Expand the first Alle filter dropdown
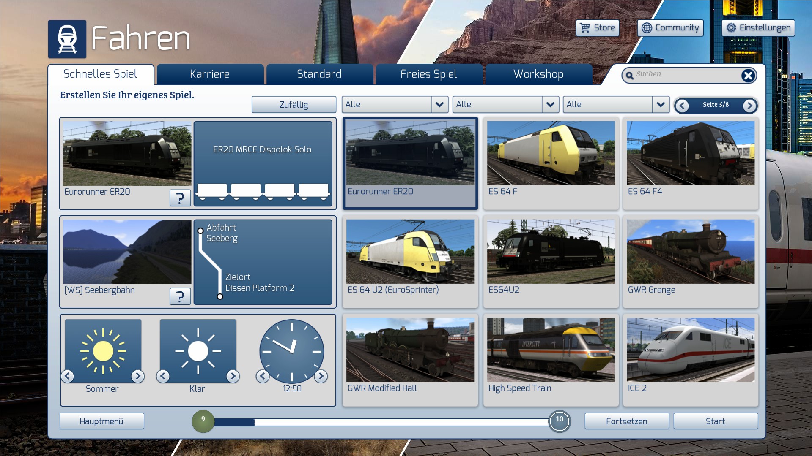Screen dimensions: 812x456 439,104
